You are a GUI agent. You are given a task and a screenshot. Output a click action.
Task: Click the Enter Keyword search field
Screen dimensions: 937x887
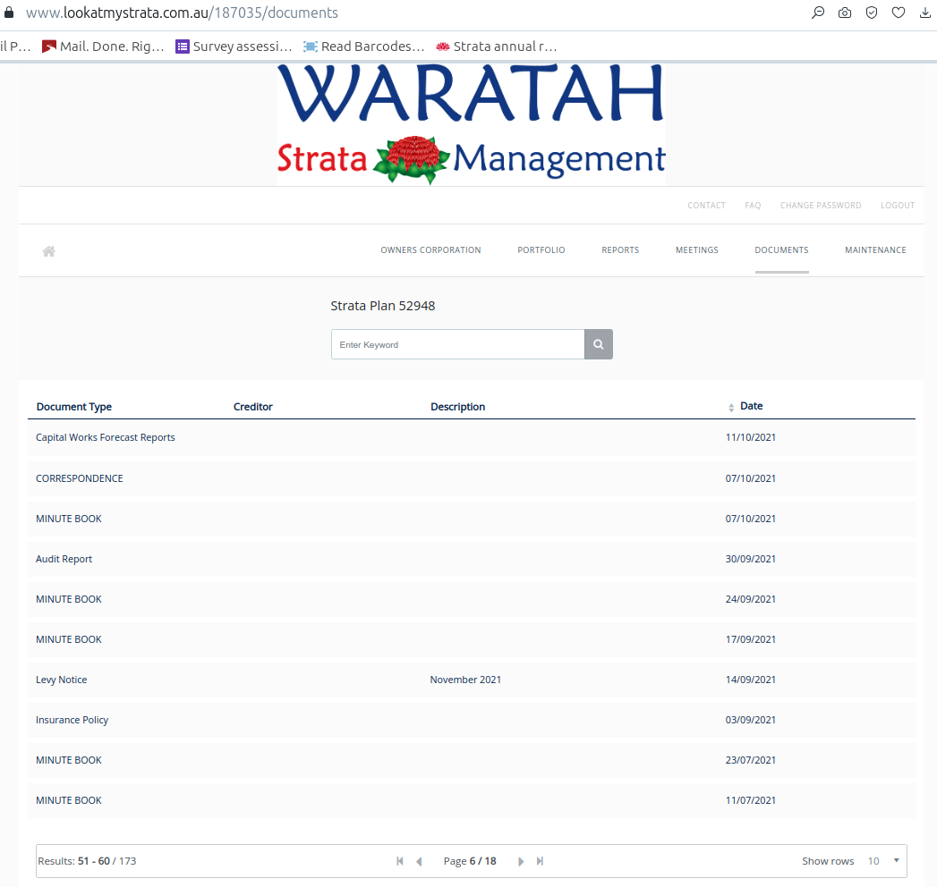(457, 344)
